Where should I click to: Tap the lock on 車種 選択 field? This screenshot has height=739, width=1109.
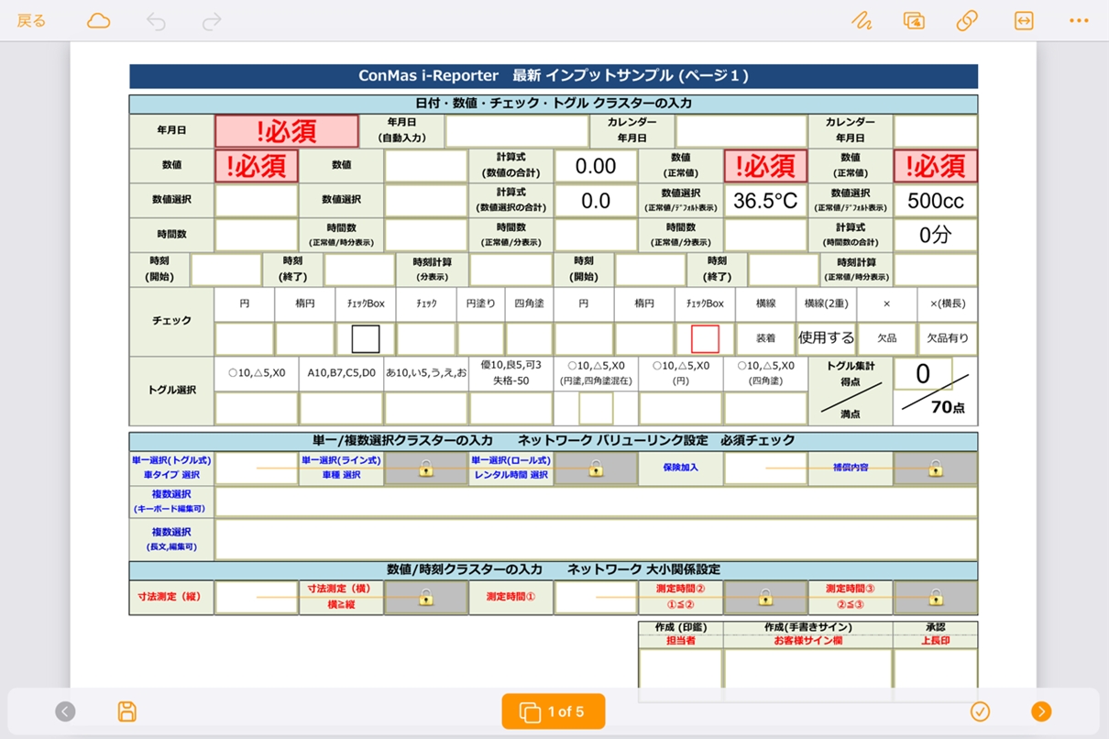click(426, 469)
